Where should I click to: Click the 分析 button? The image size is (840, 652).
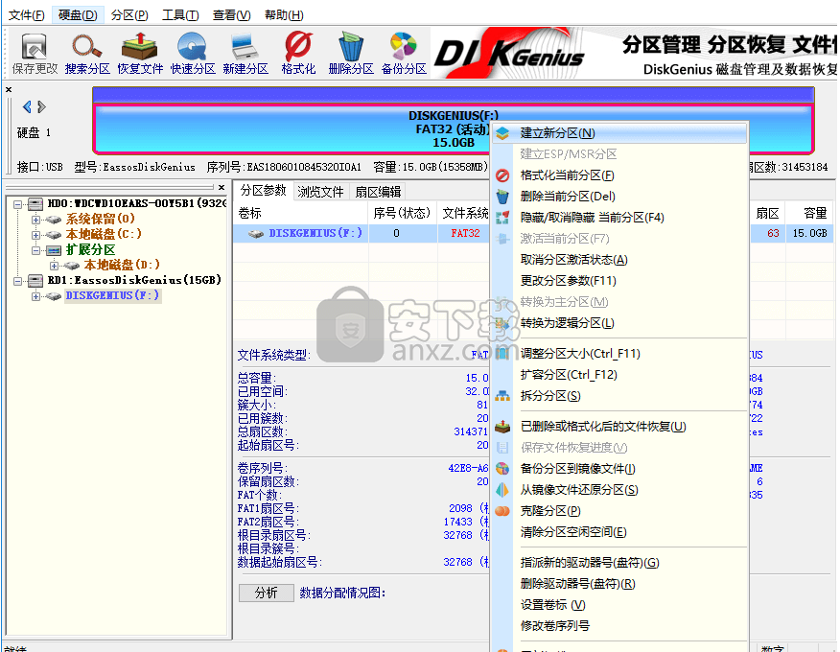267,593
